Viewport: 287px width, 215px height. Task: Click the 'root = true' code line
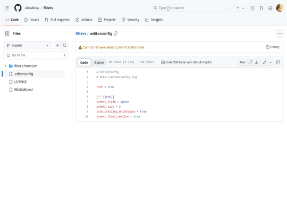click(105, 87)
